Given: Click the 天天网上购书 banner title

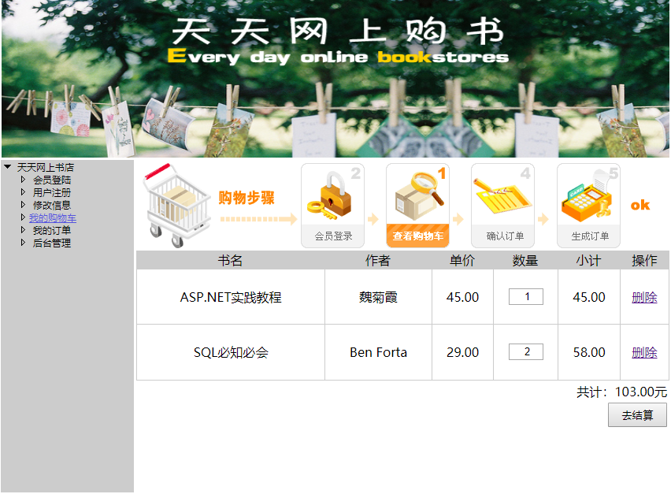Looking at the screenshot, I should click(337, 33).
